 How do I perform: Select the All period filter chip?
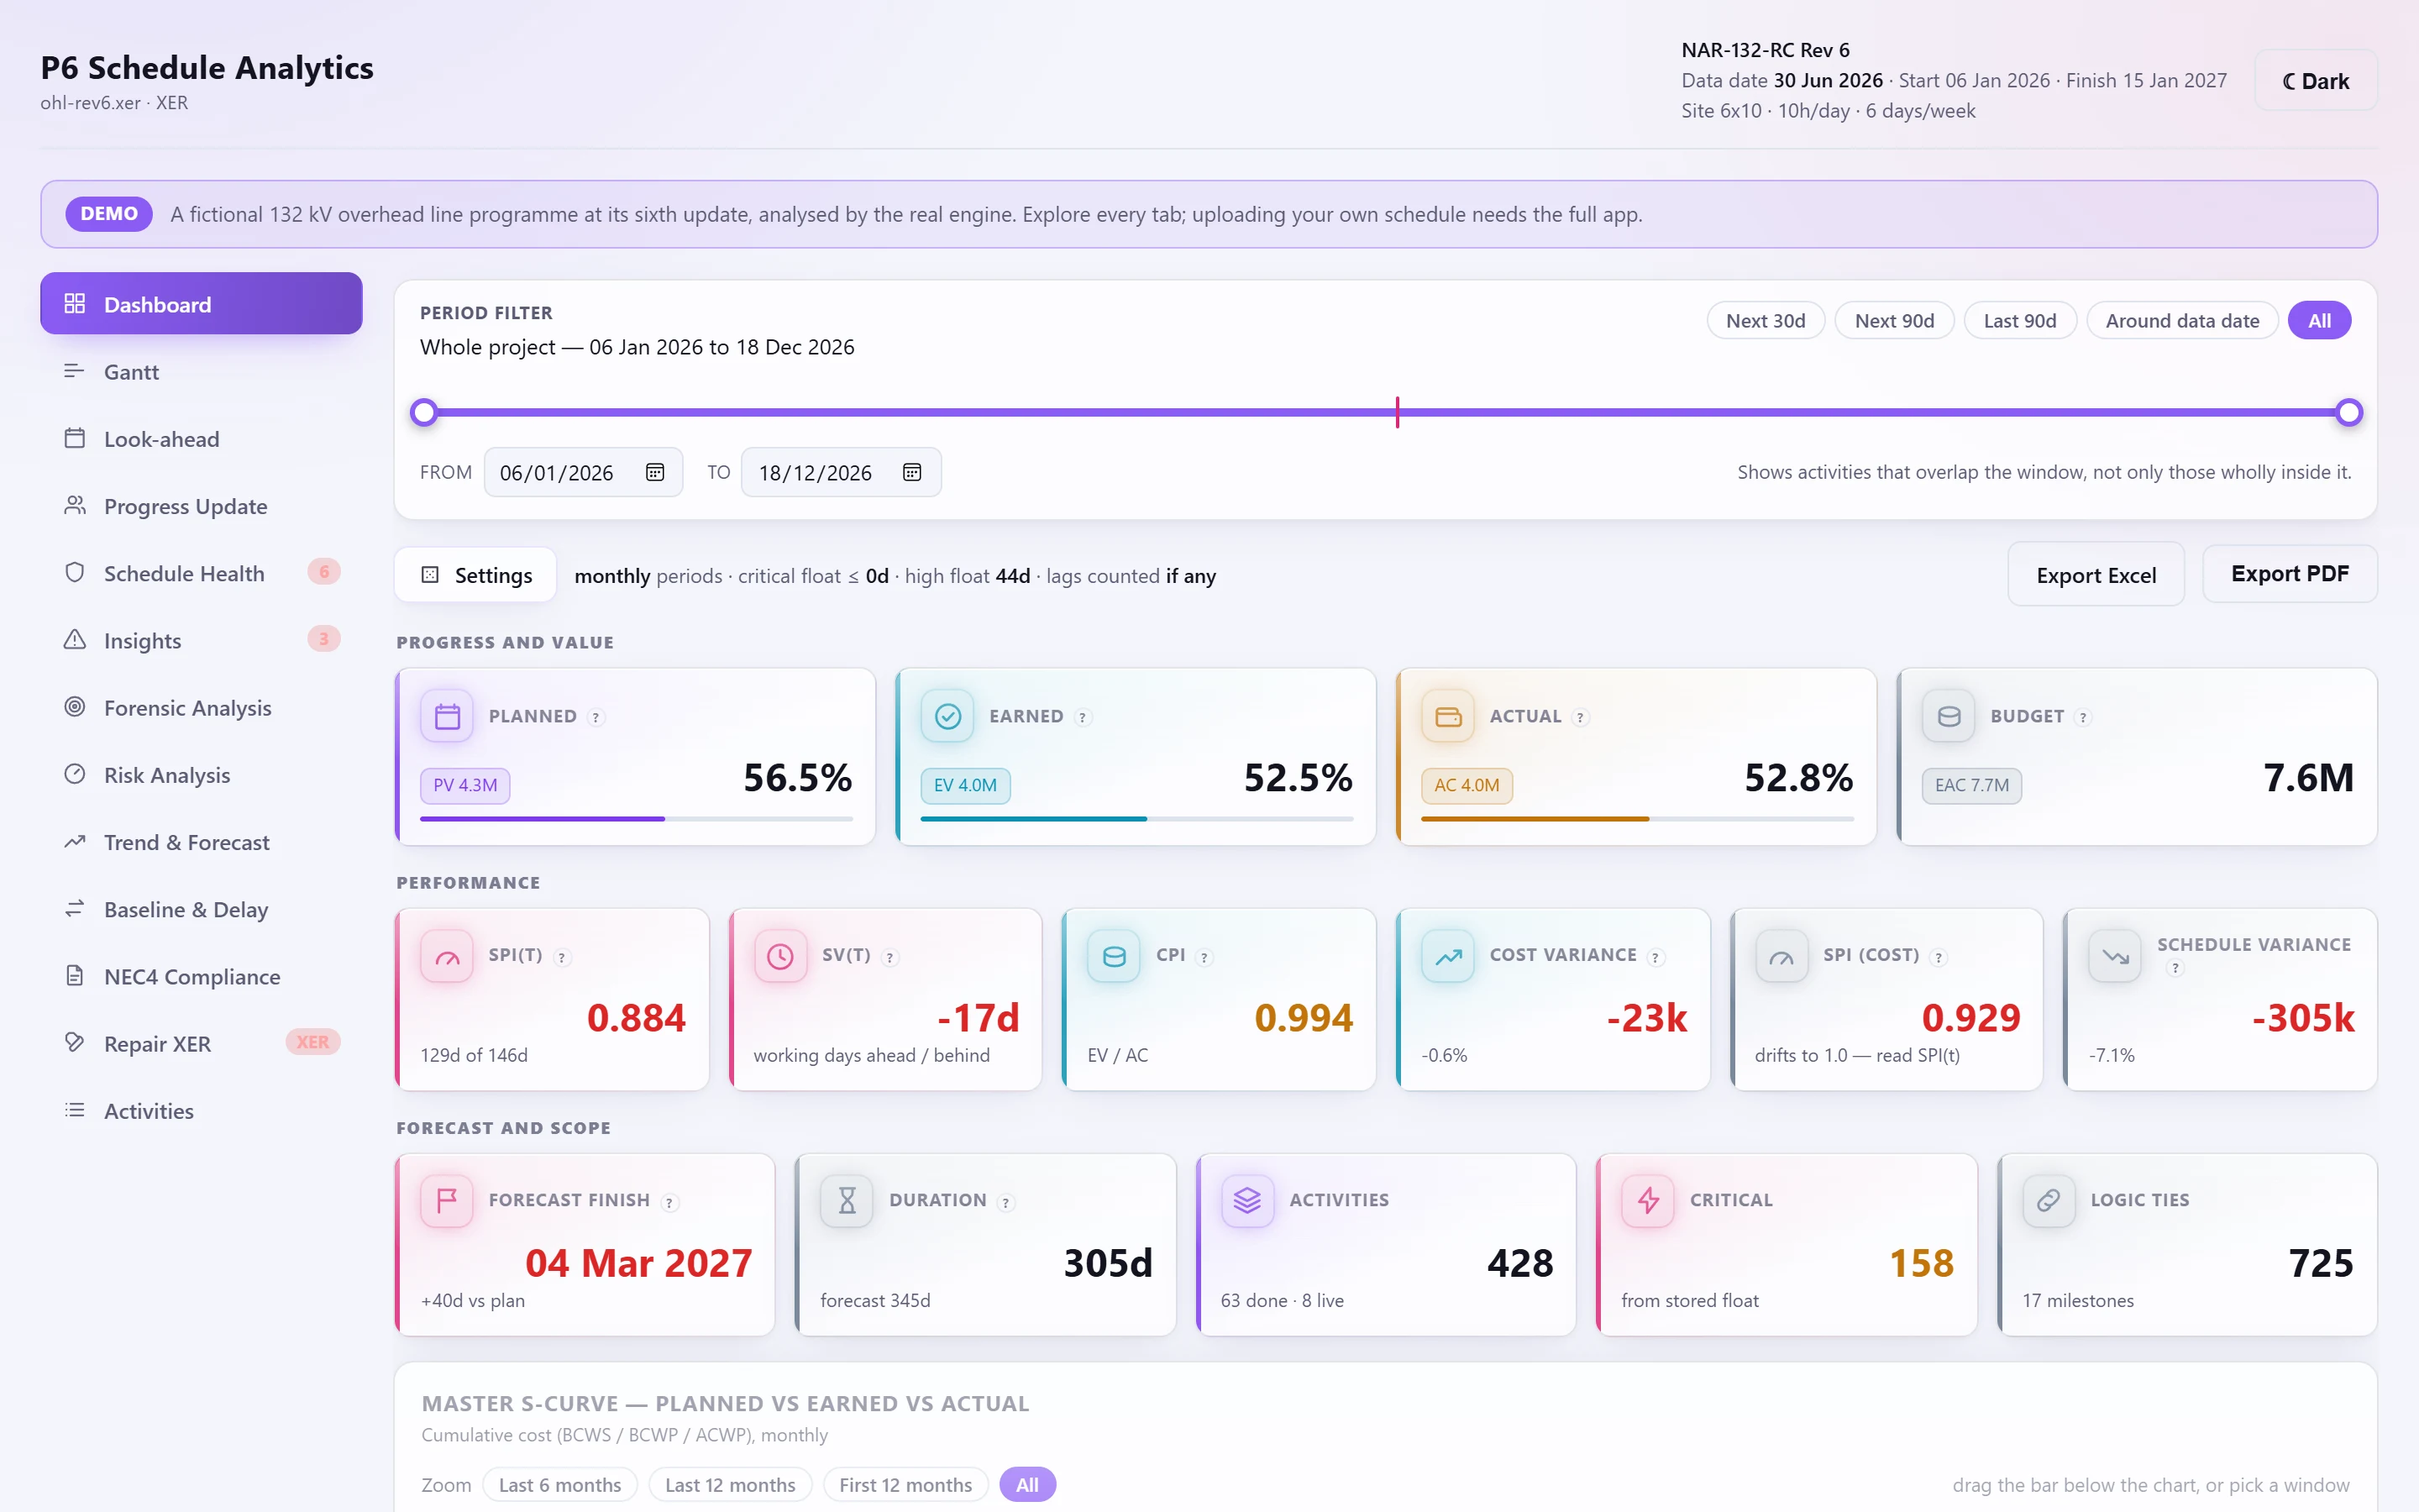(2319, 320)
